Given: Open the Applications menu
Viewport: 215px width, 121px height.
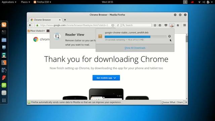Looking at the screenshot, I should (x=9, y=2).
